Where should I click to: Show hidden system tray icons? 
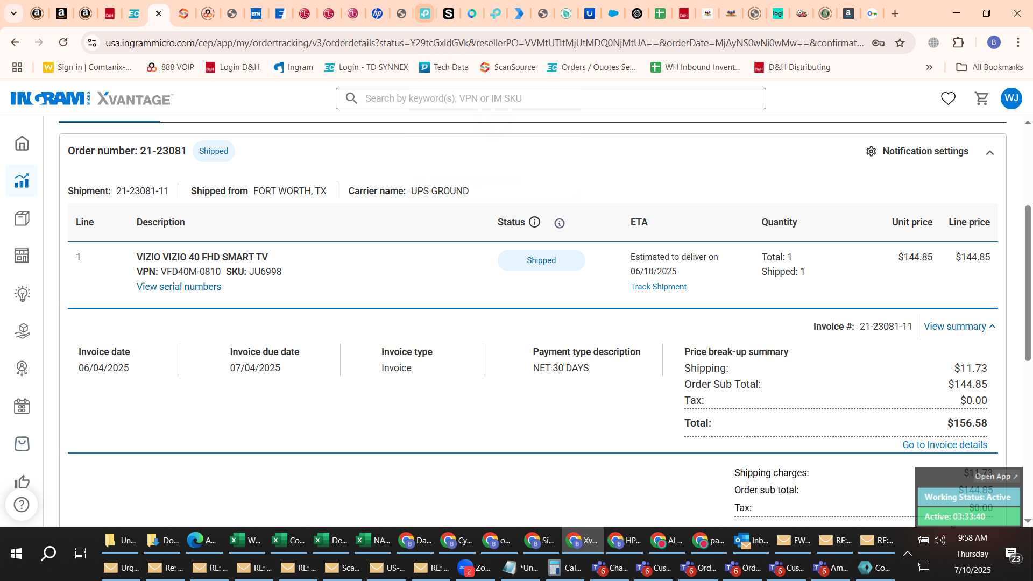(x=907, y=554)
